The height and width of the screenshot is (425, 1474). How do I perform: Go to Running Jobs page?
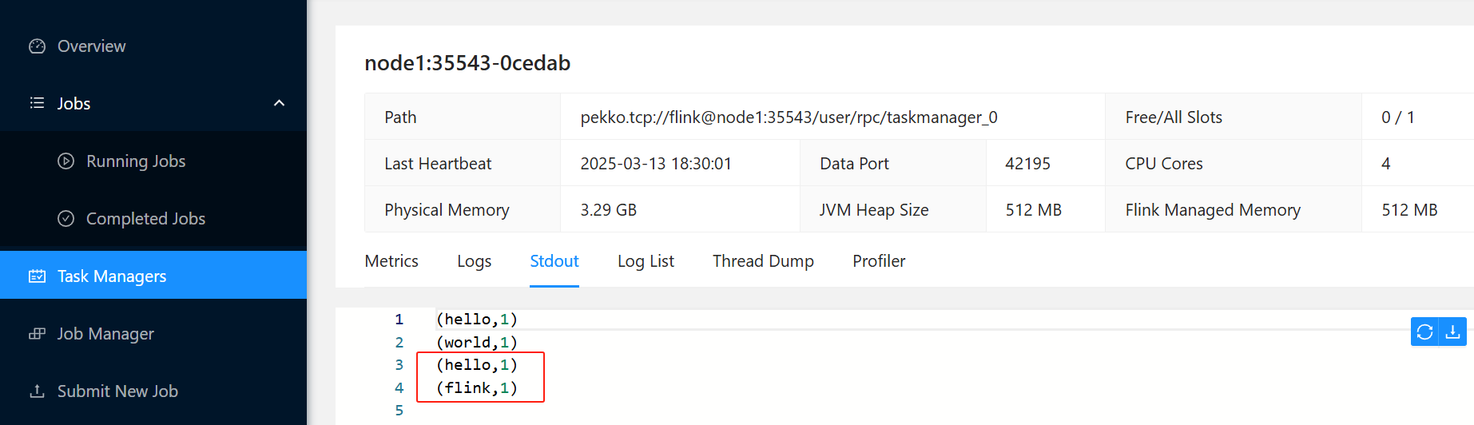(x=136, y=161)
